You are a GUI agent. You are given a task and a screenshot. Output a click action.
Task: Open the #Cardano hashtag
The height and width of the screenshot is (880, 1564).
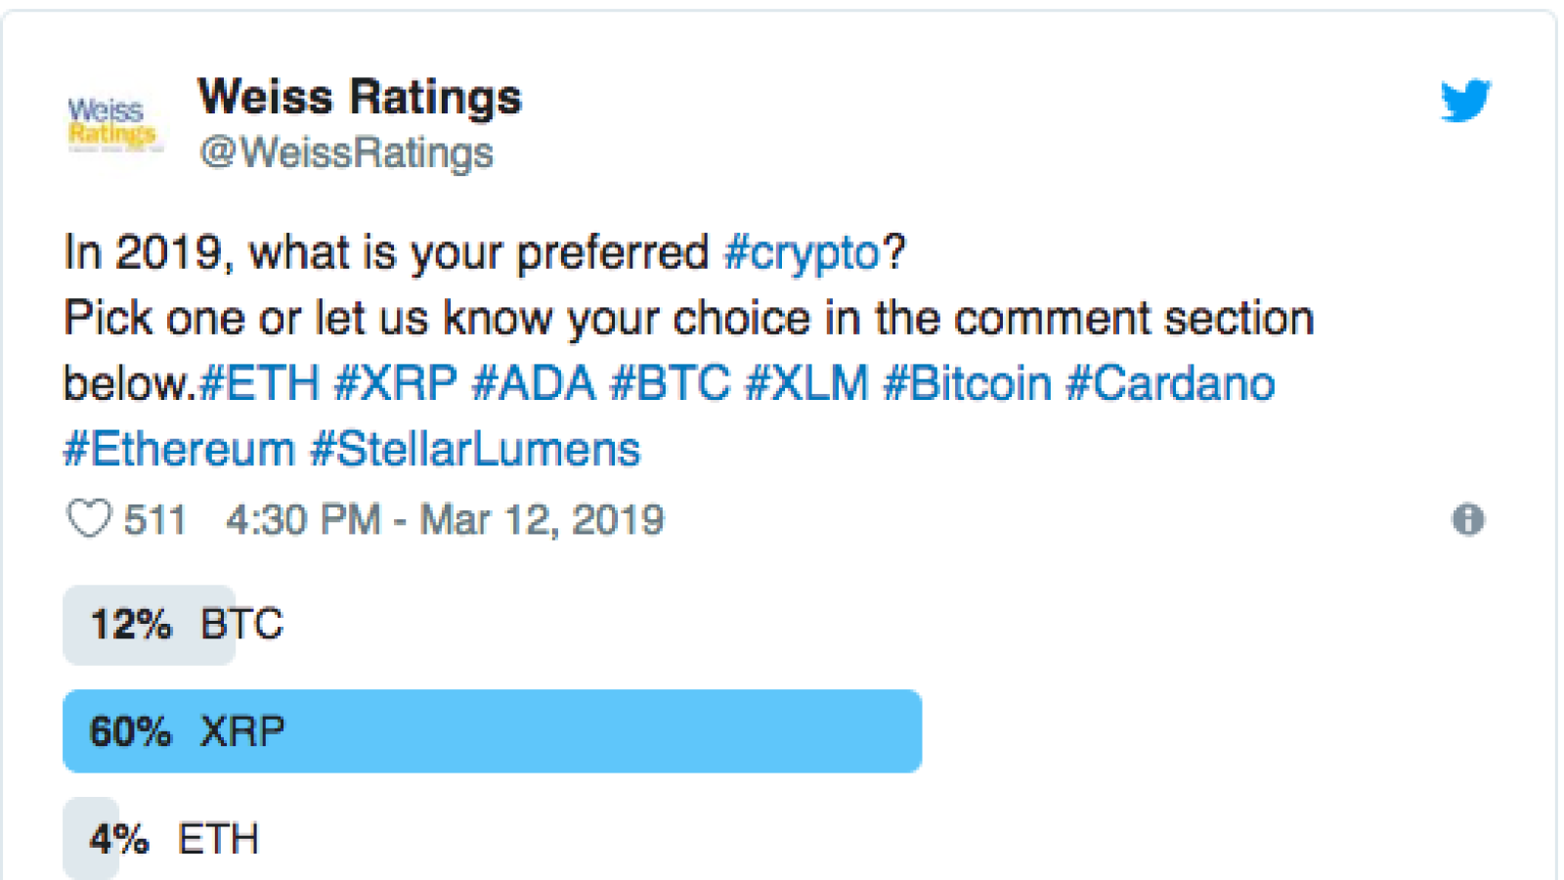pos(1170,383)
